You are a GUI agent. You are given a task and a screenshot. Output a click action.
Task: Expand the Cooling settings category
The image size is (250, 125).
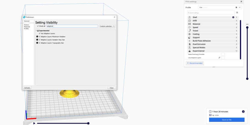point(237,34)
